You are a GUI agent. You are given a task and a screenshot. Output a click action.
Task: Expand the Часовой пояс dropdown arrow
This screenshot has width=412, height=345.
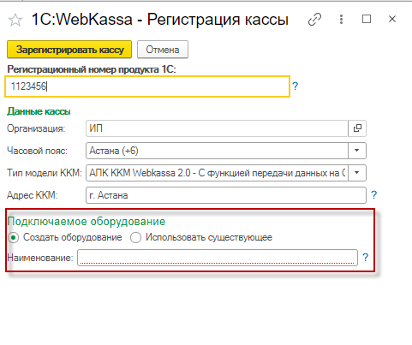pyautogui.click(x=357, y=151)
